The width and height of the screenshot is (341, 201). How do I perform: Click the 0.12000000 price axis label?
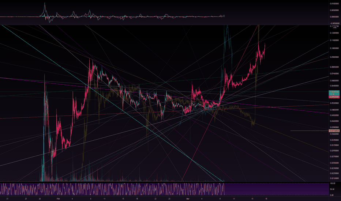[334, 33]
